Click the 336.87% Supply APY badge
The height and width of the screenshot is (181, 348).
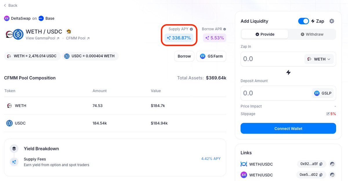[x=179, y=38]
